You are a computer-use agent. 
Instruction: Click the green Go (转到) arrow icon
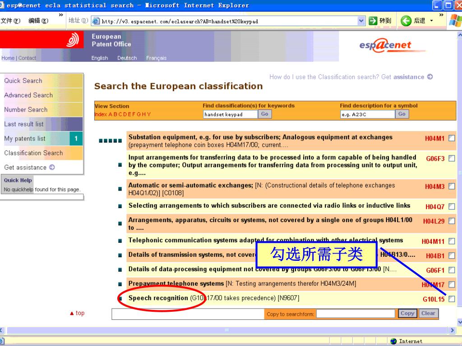pos(373,21)
